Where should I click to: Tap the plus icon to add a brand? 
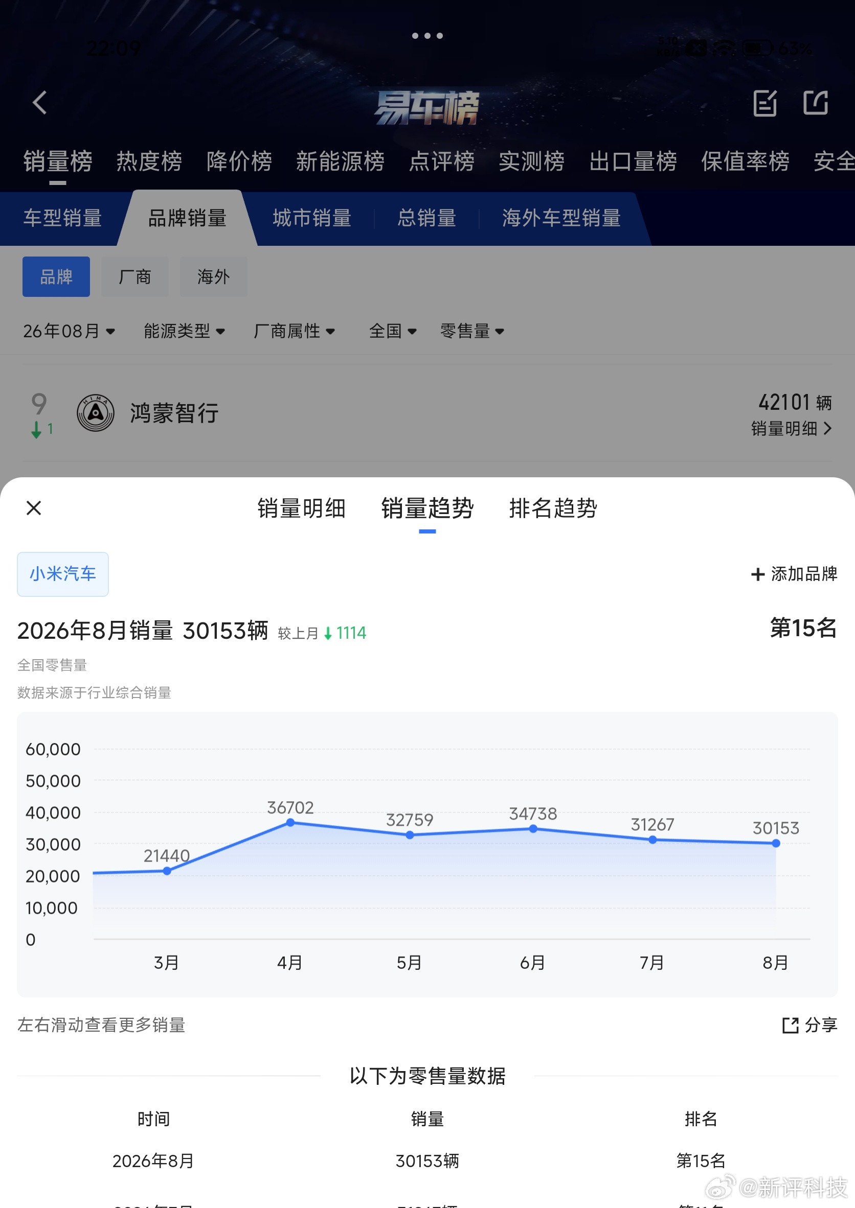[x=757, y=574]
